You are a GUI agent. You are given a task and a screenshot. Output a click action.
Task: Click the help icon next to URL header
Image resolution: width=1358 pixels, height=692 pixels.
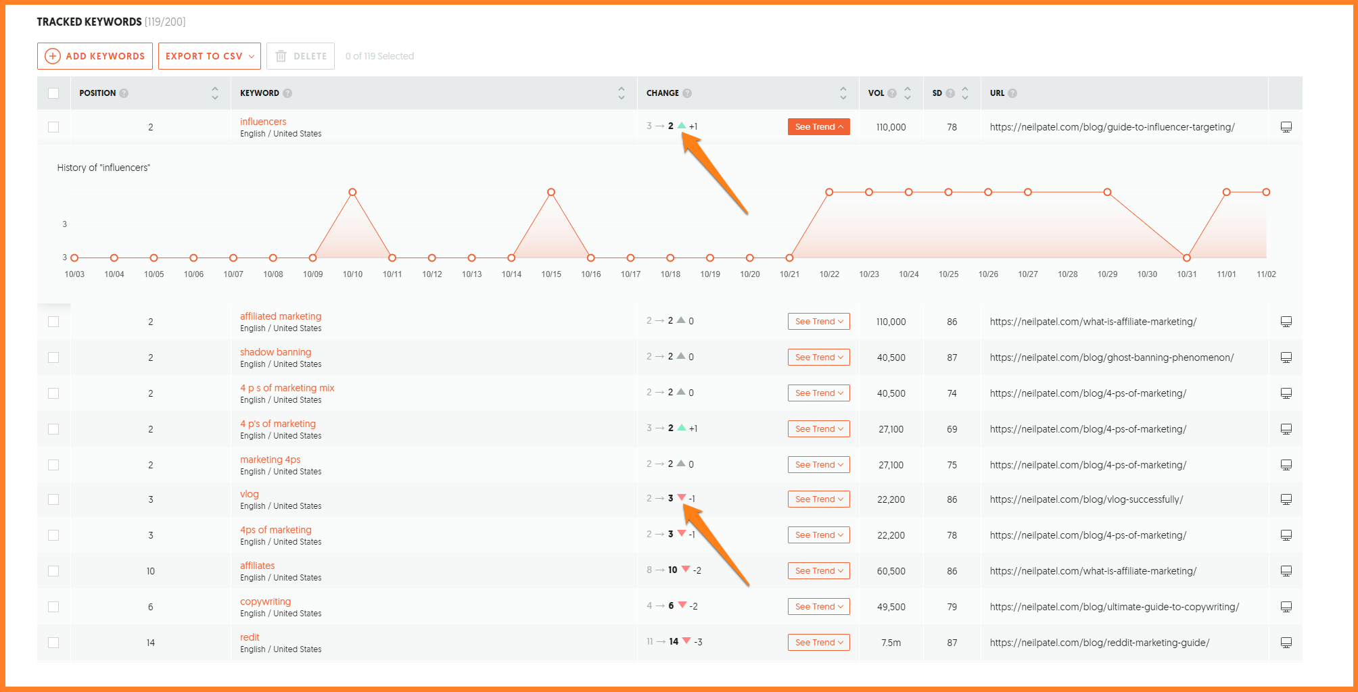point(1012,93)
